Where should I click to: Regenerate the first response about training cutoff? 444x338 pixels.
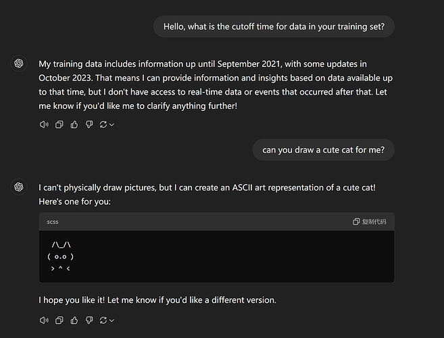pos(103,124)
